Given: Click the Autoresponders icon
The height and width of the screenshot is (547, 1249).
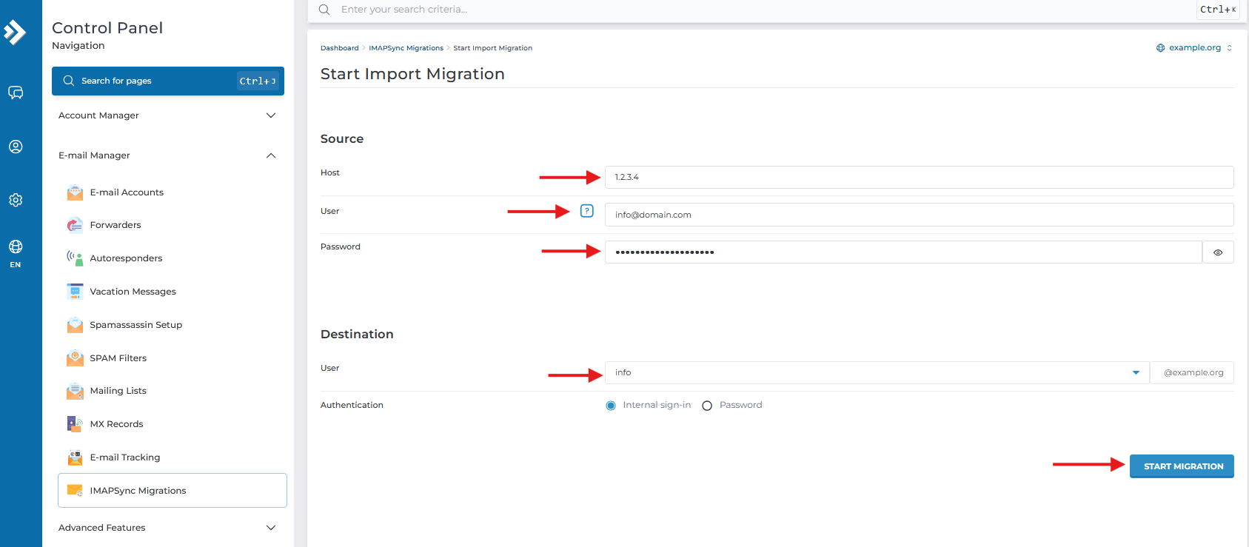Looking at the screenshot, I should click(75, 258).
